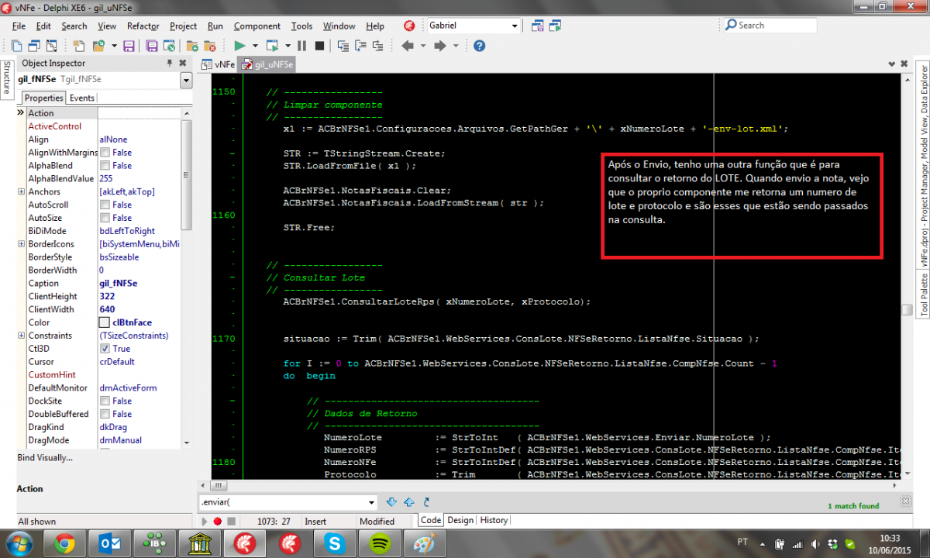Click the Forward navigation arrow icon
Viewport: 930px width, 558px height.
click(x=440, y=46)
